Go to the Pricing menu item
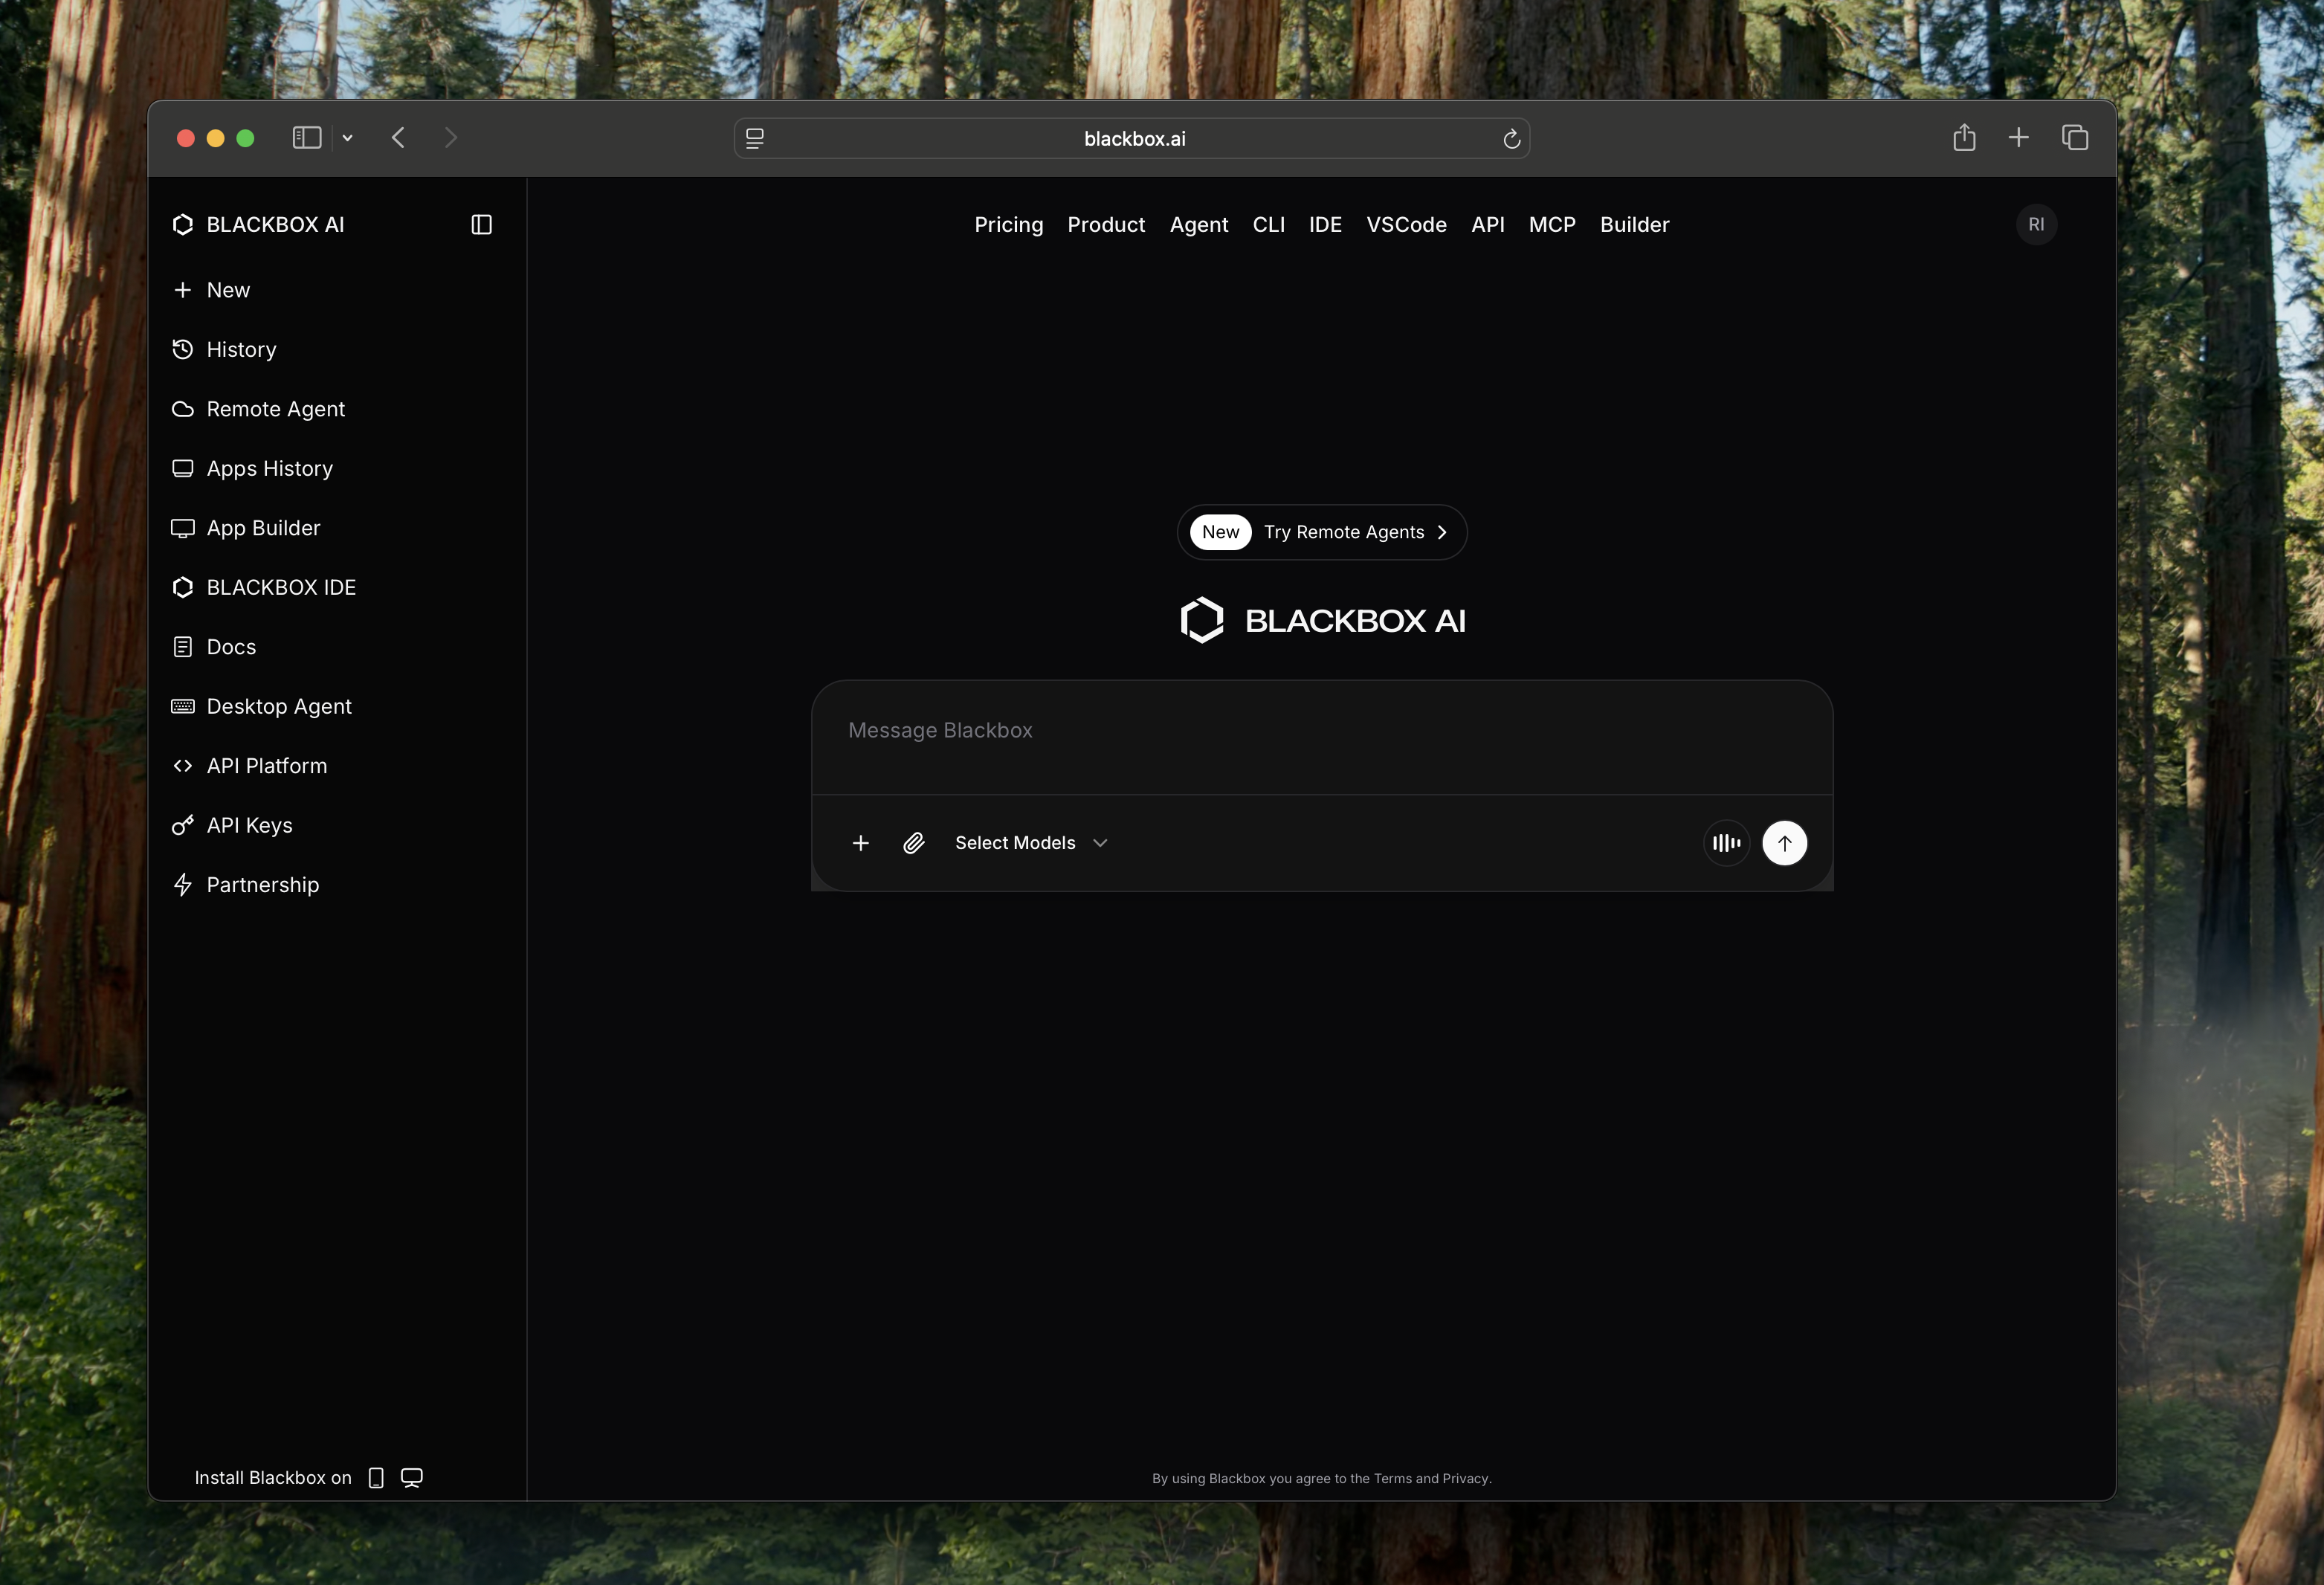Viewport: 2324px width, 1585px height. coord(1008,225)
